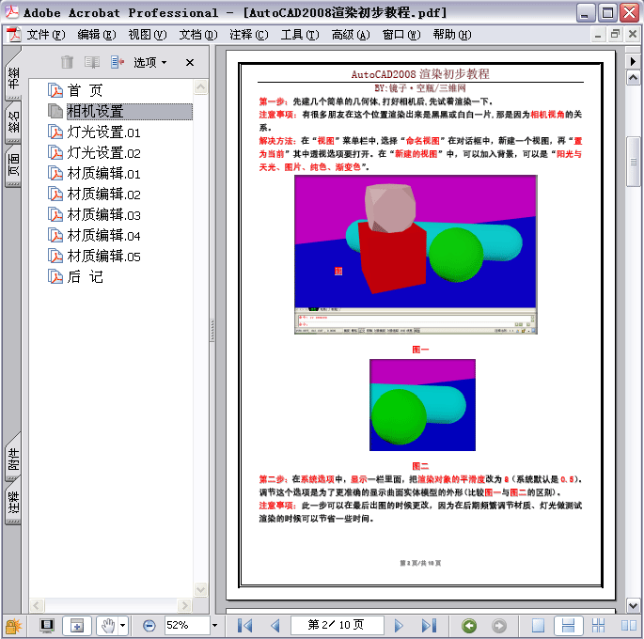Click the page number field 第 2 / 10 页
Image resolution: width=644 pixels, height=639 pixels.
point(338,625)
